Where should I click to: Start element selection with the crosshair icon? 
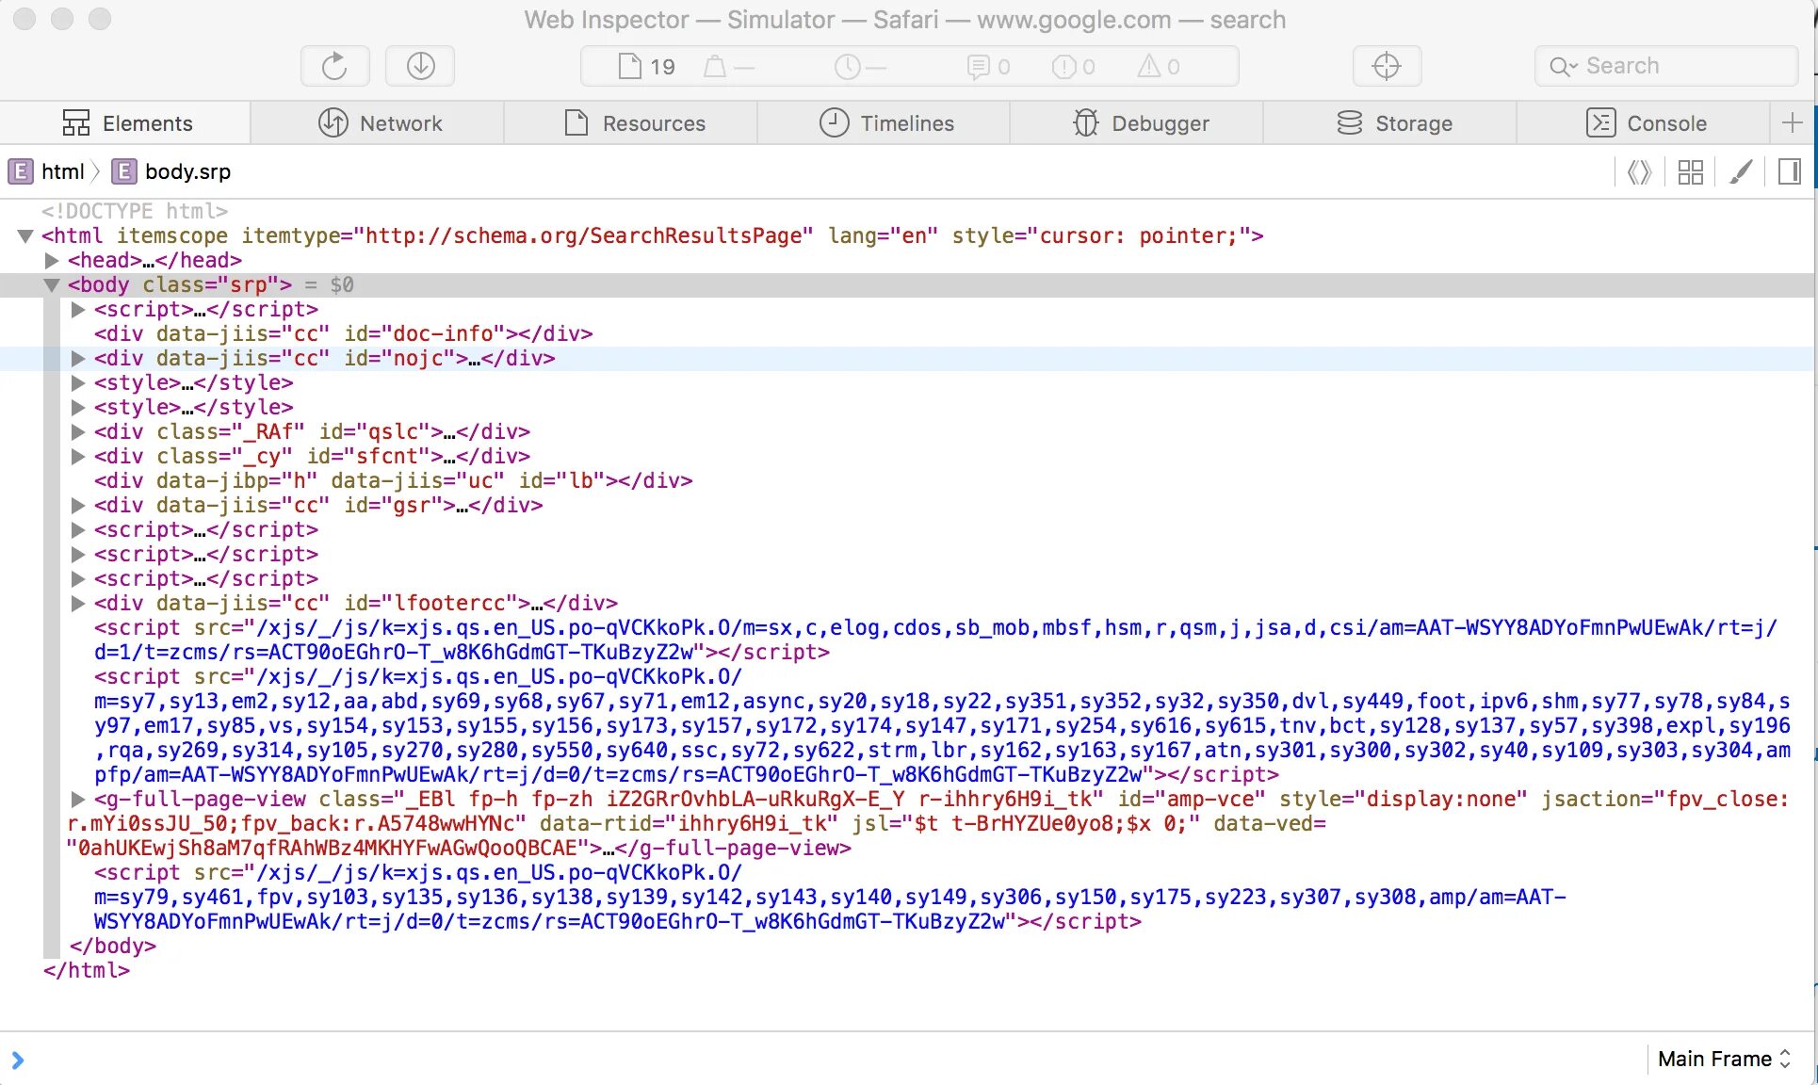(1387, 66)
